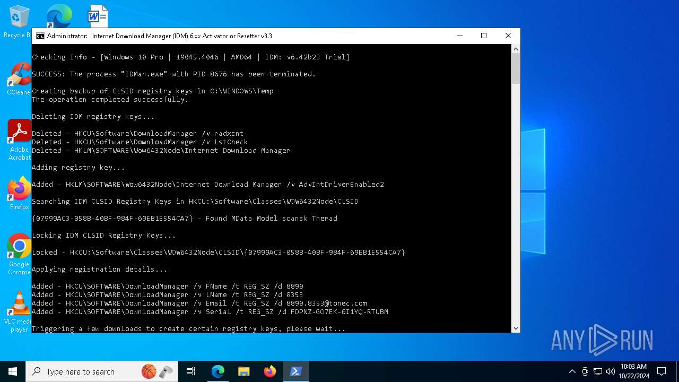Maximize the IDM Activator console window
This screenshot has height=382, width=679.
click(x=484, y=36)
